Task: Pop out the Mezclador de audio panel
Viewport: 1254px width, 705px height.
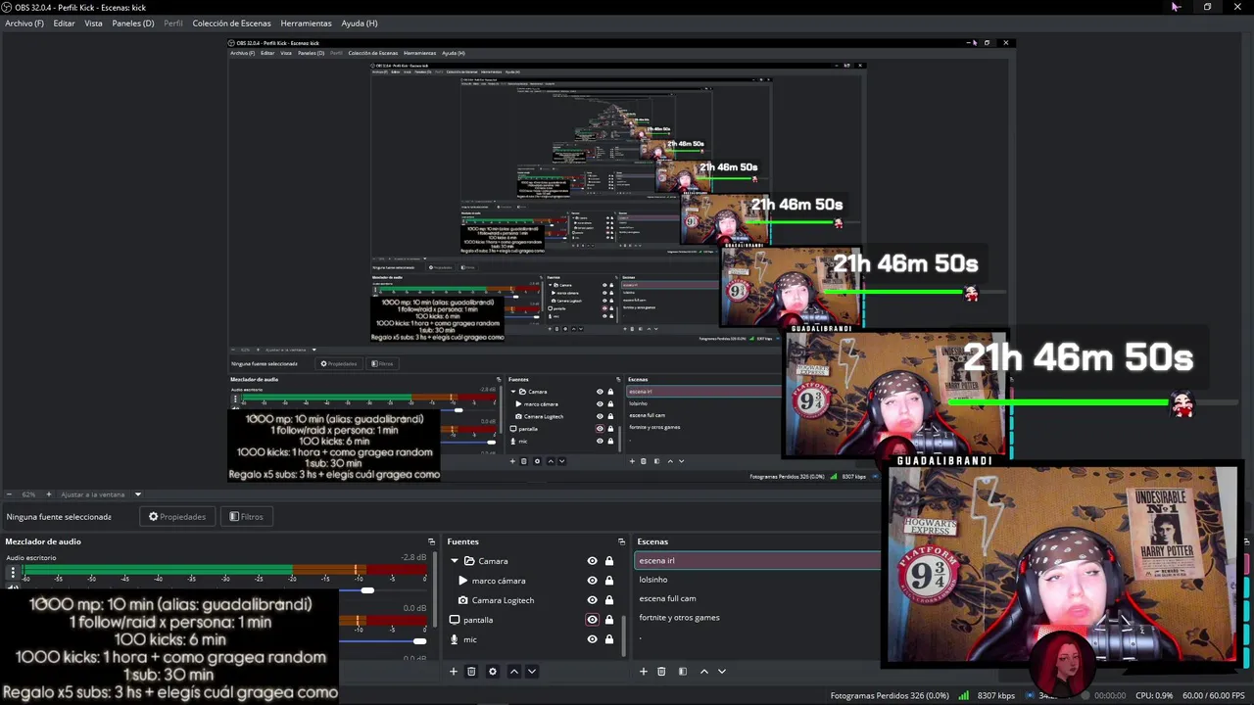Action: pos(431,541)
